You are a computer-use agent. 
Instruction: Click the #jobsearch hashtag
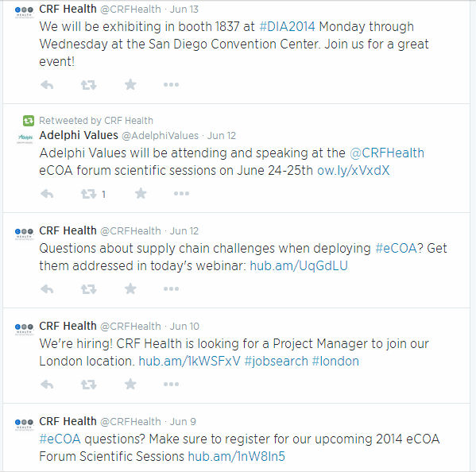[277, 362]
